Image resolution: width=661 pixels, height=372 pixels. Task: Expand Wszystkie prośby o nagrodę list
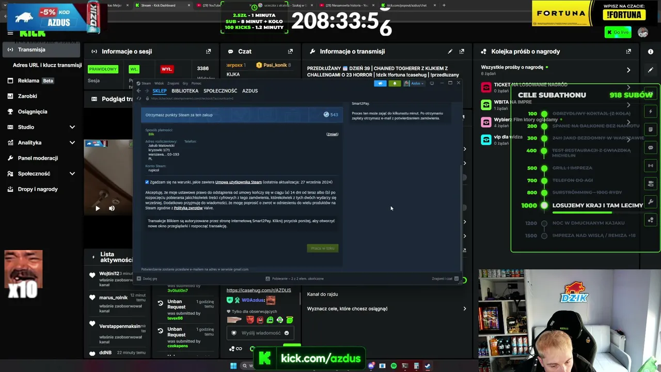(628, 70)
